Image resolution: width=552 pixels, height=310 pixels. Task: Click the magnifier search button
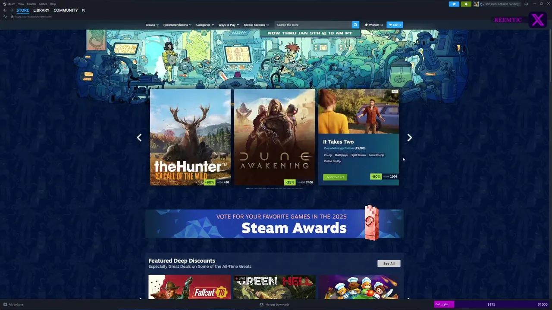point(355,25)
